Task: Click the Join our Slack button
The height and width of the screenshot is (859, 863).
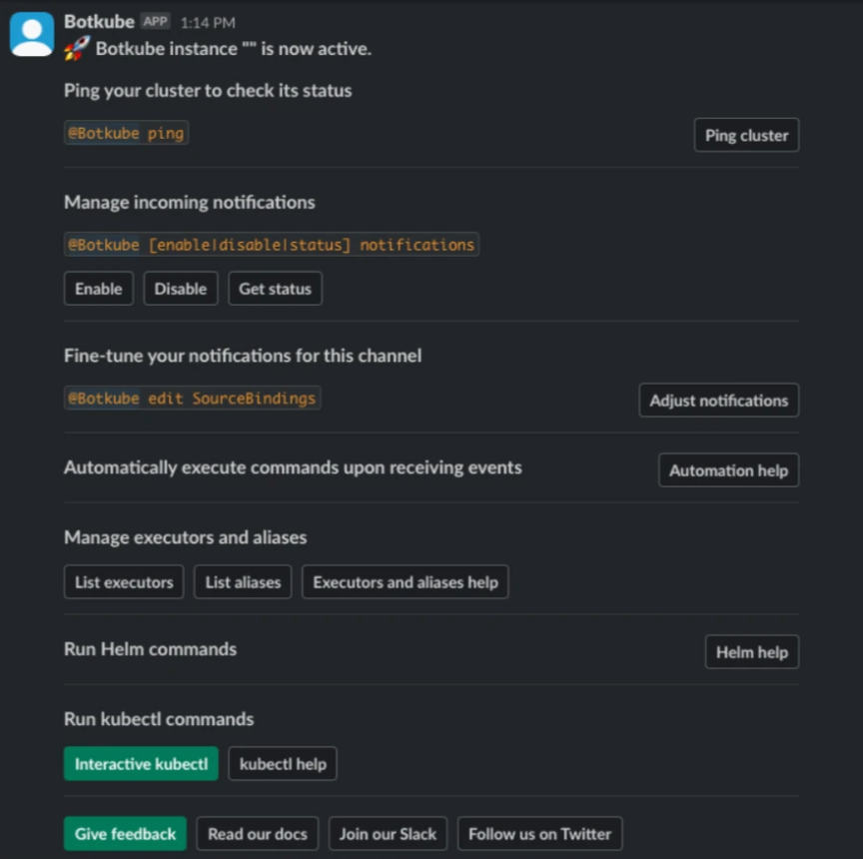Action: tap(388, 834)
